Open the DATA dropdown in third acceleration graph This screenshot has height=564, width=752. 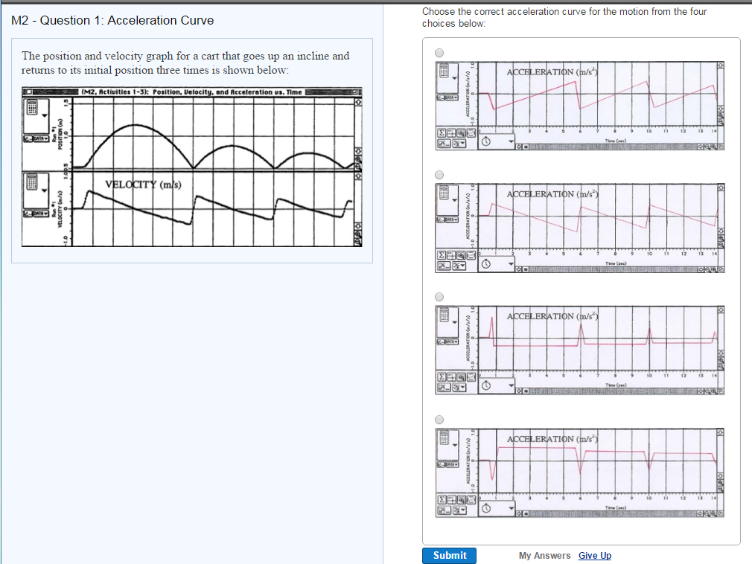coord(452,342)
